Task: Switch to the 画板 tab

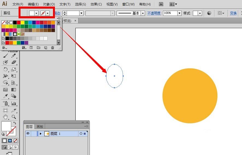Action: coord(40,127)
